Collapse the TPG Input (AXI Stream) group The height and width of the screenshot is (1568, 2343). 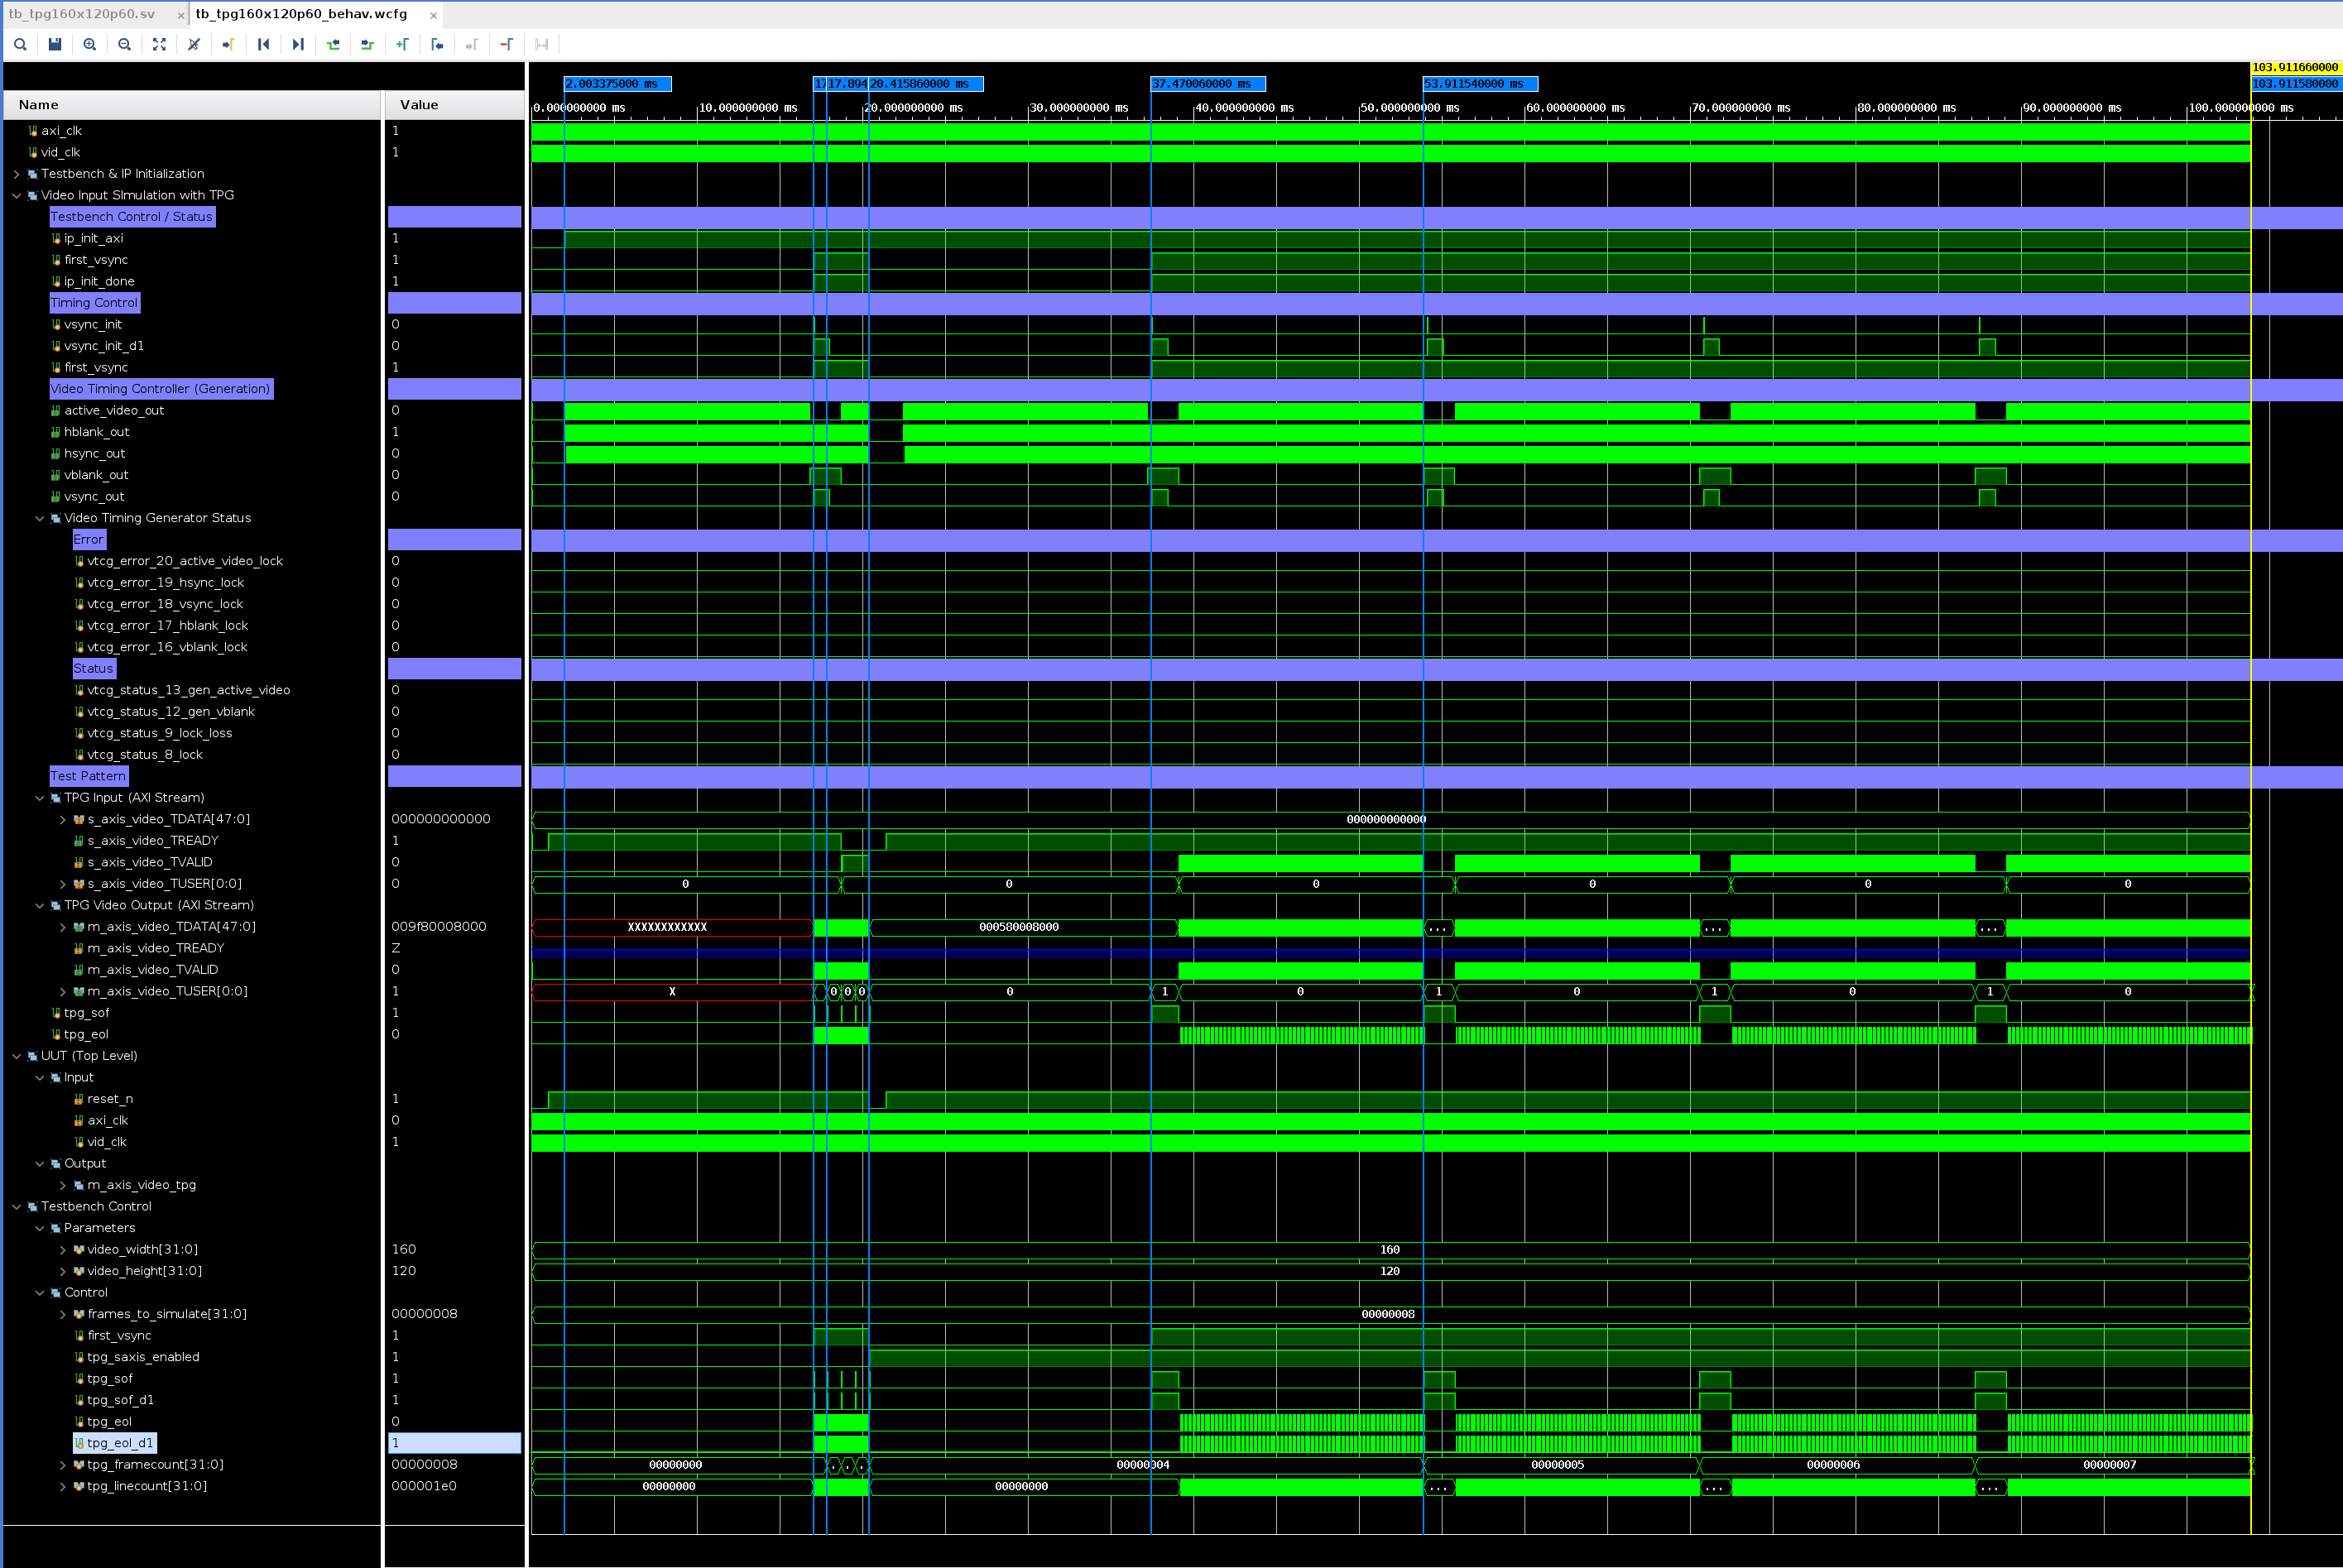click(x=40, y=798)
